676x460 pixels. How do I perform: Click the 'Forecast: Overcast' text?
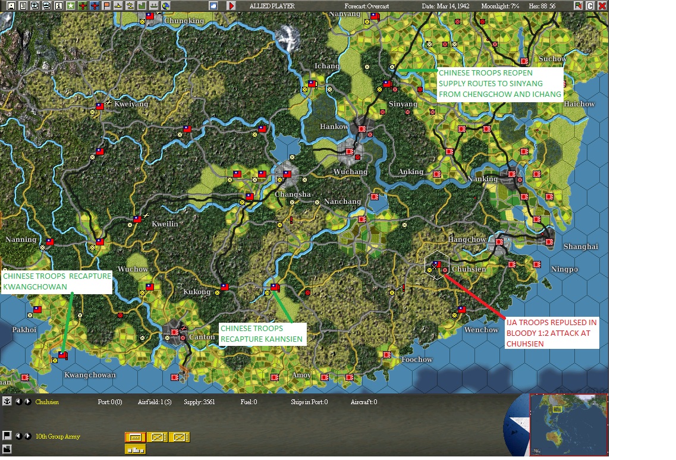tap(366, 6)
